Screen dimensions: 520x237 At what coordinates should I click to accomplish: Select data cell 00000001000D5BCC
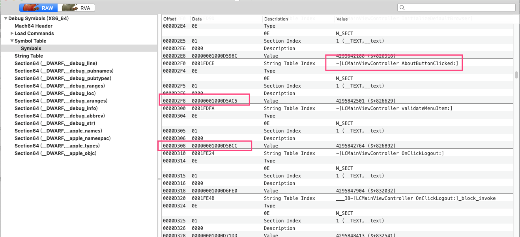(x=215, y=146)
